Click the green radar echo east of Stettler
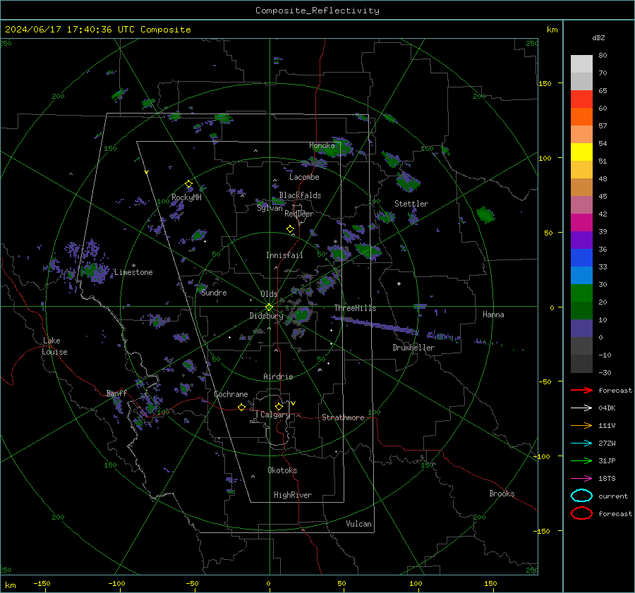 pos(485,214)
